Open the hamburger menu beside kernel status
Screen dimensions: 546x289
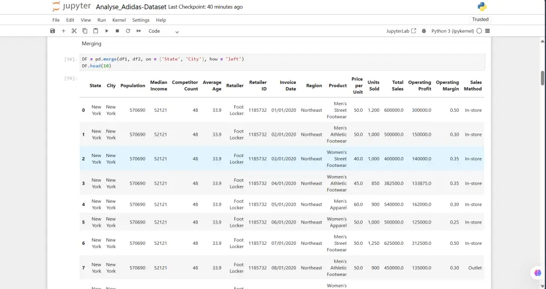(x=488, y=31)
